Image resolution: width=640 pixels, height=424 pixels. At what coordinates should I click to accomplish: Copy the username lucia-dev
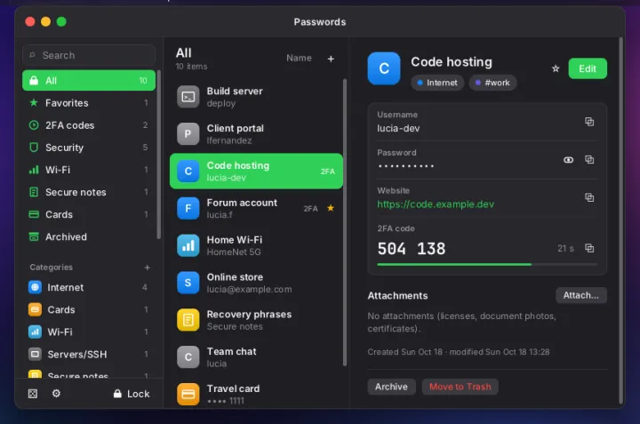coord(589,122)
